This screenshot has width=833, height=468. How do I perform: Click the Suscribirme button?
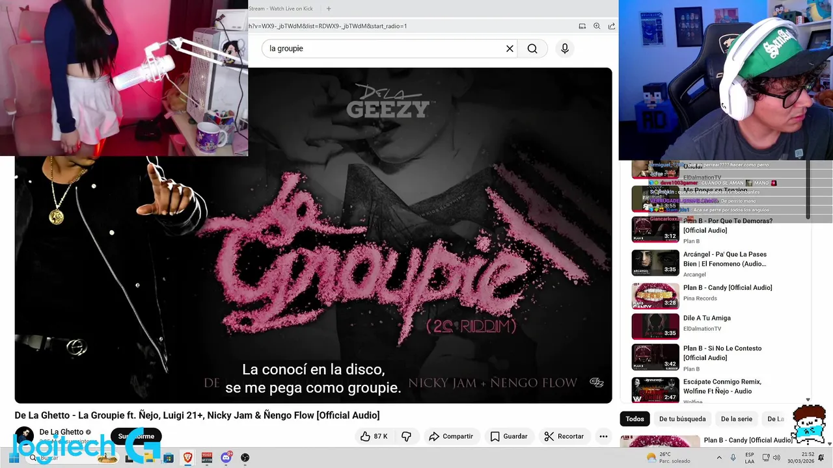(x=137, y=436)
